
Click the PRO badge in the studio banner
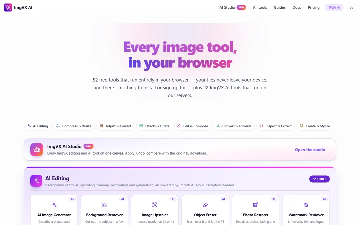(x=88, y=146)
